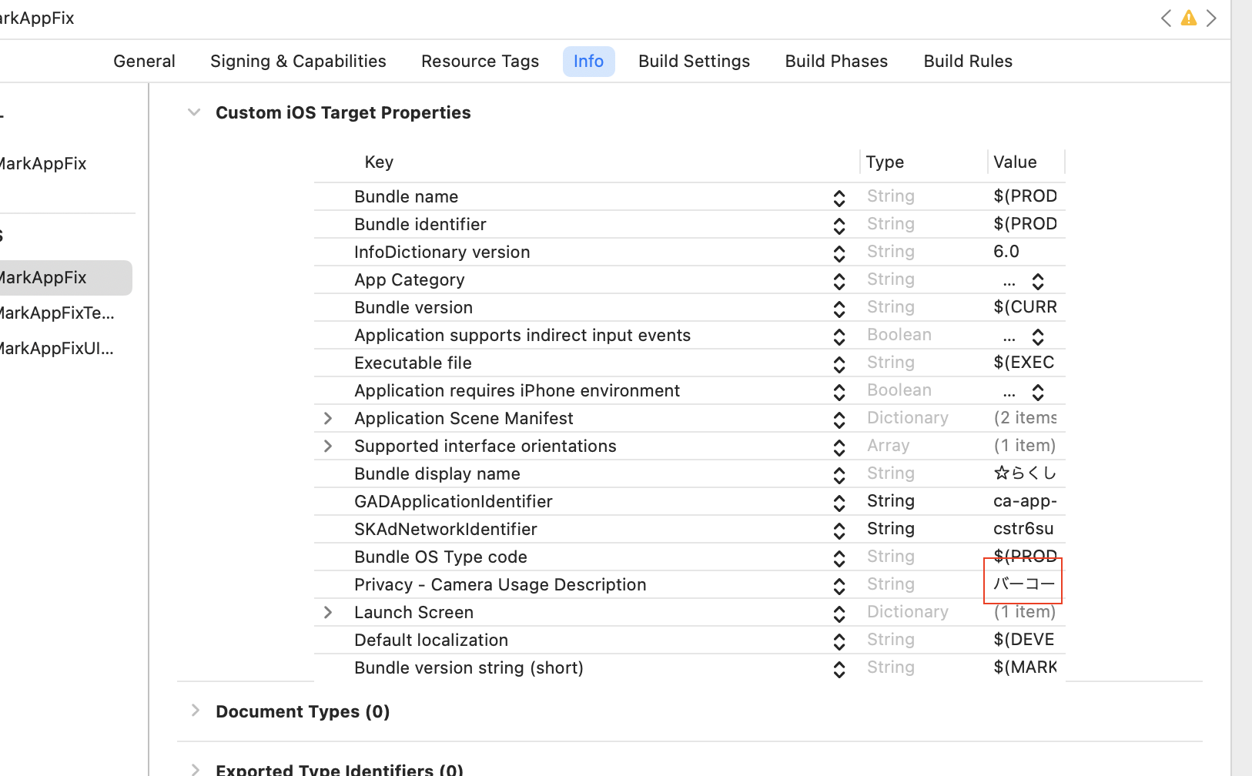Go to next issue with right chevron

coord(1211,18)
